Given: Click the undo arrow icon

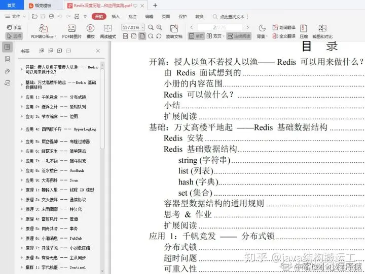Looking at the screenshot, I should (x=60, y=16).
